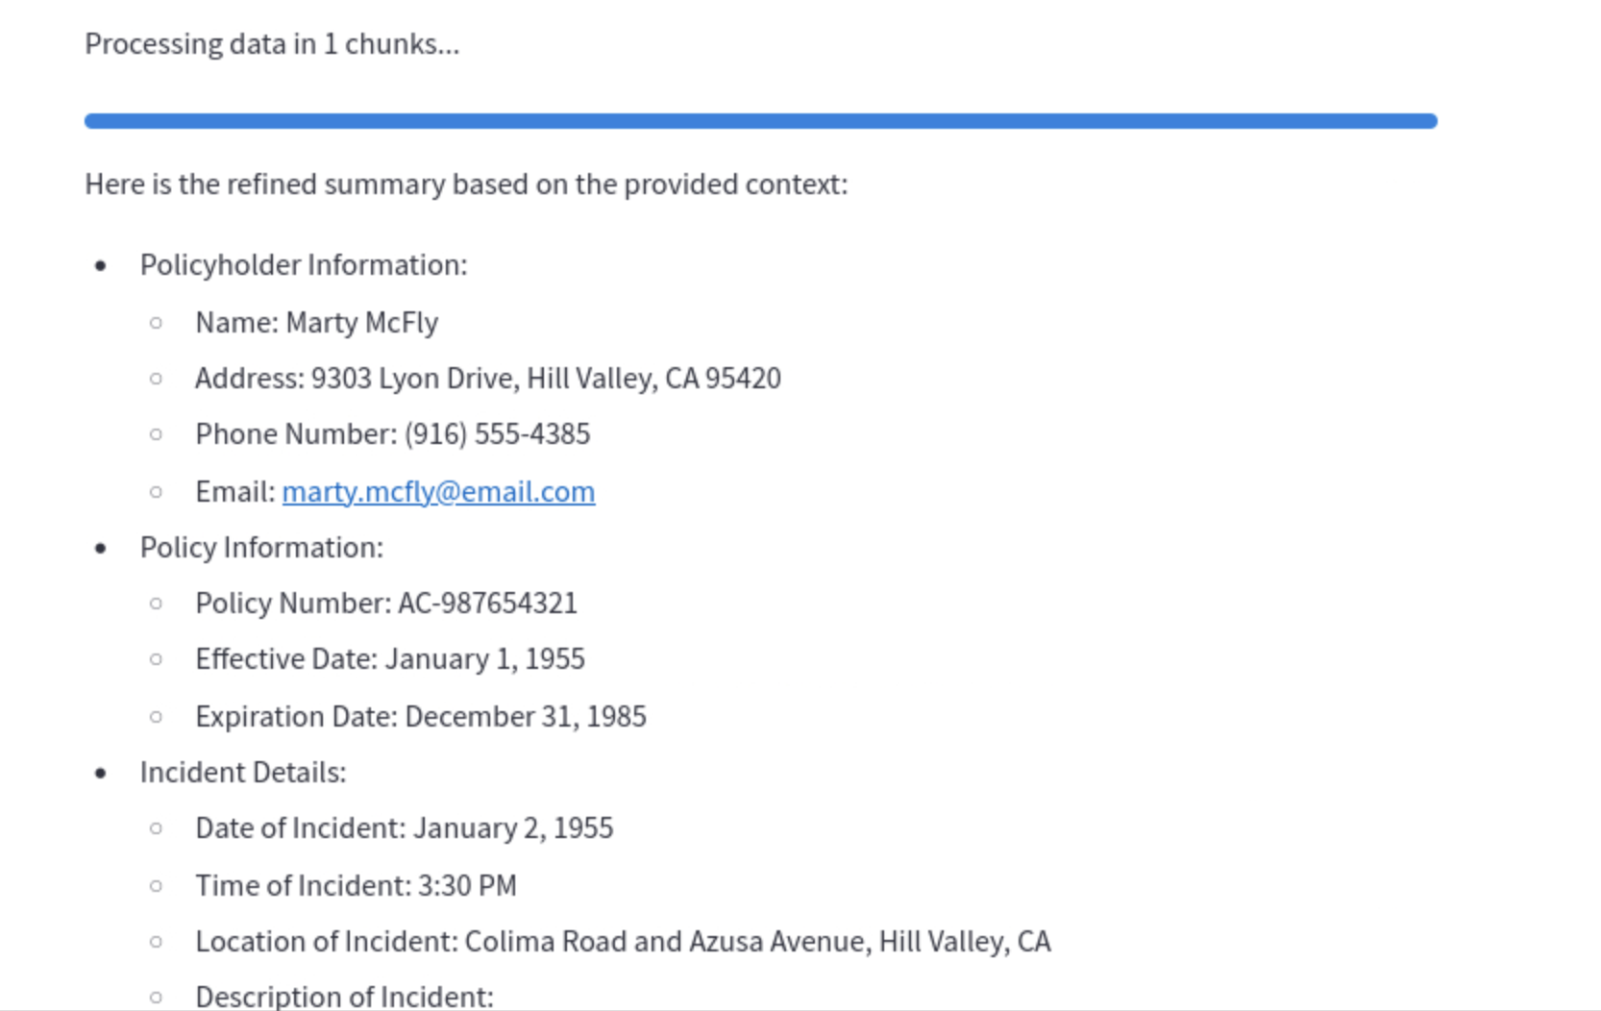Click the Time of Incident 3:30 PM line
Screen dimensions: 1601x1011
tap(356, 885)
